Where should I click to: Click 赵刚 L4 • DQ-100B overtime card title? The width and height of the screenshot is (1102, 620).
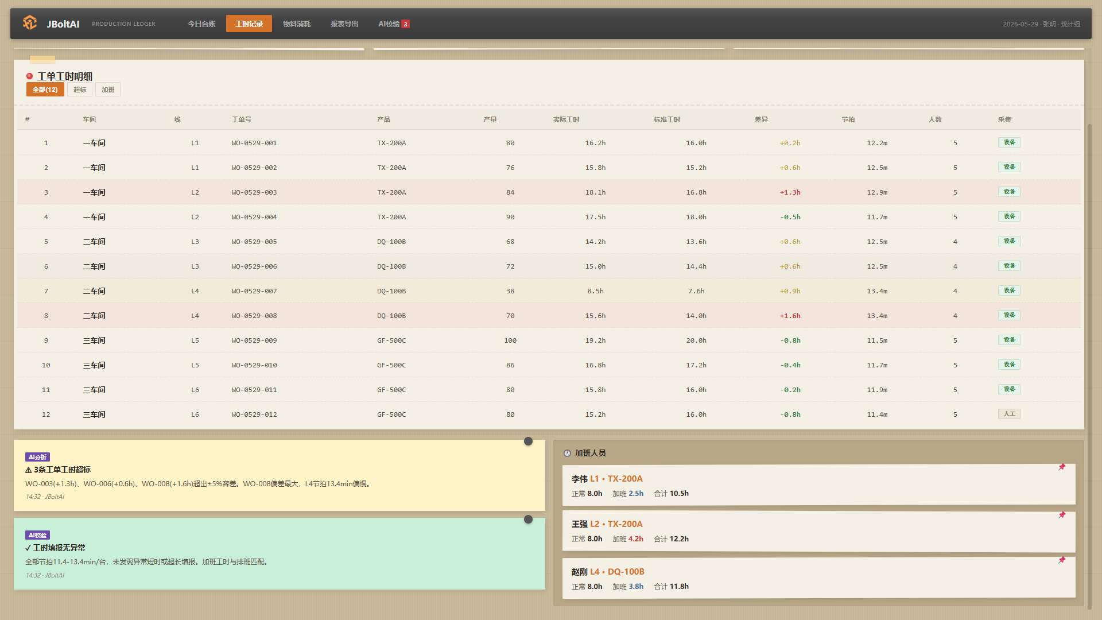[608, 572]
